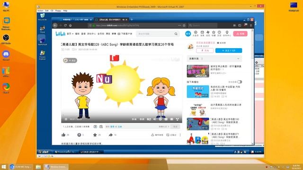Go to Firefox home page
Screen dimensions: 303x170
[x=71, y=25]
